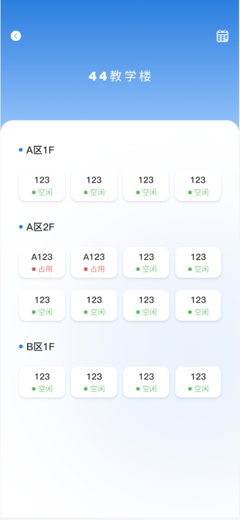Viewport: 240px width, 520px height.
Task: Choose the third room card in A区1F
Action: coord(146,186)
